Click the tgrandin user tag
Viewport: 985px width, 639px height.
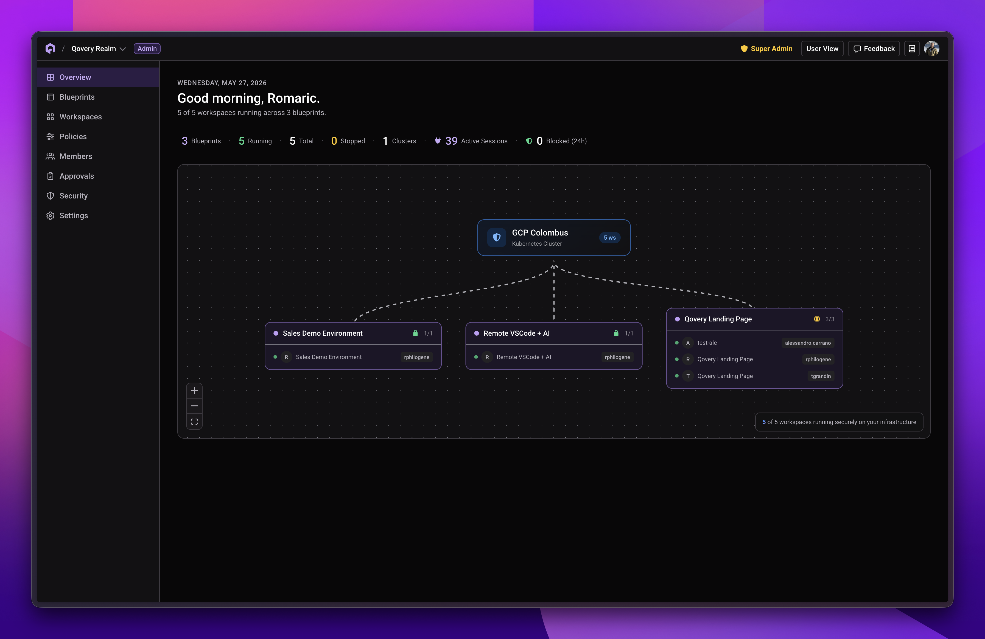click(x=821, y=376)
